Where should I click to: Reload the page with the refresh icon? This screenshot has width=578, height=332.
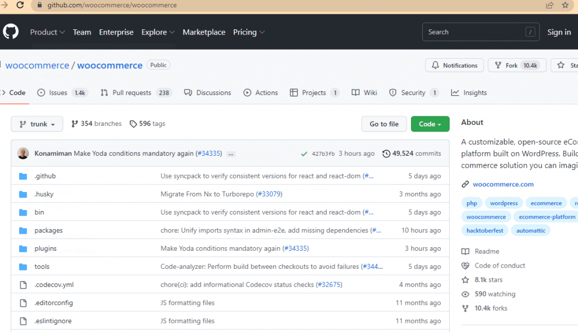point(20,5)
